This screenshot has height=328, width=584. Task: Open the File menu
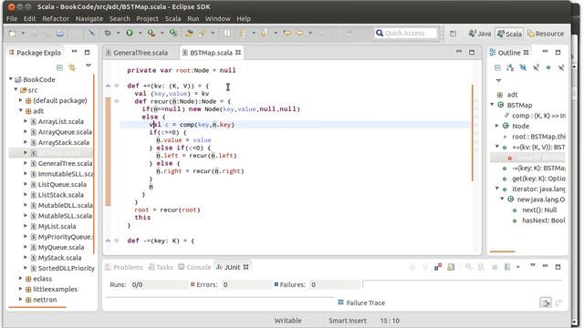tap(12, 18)
